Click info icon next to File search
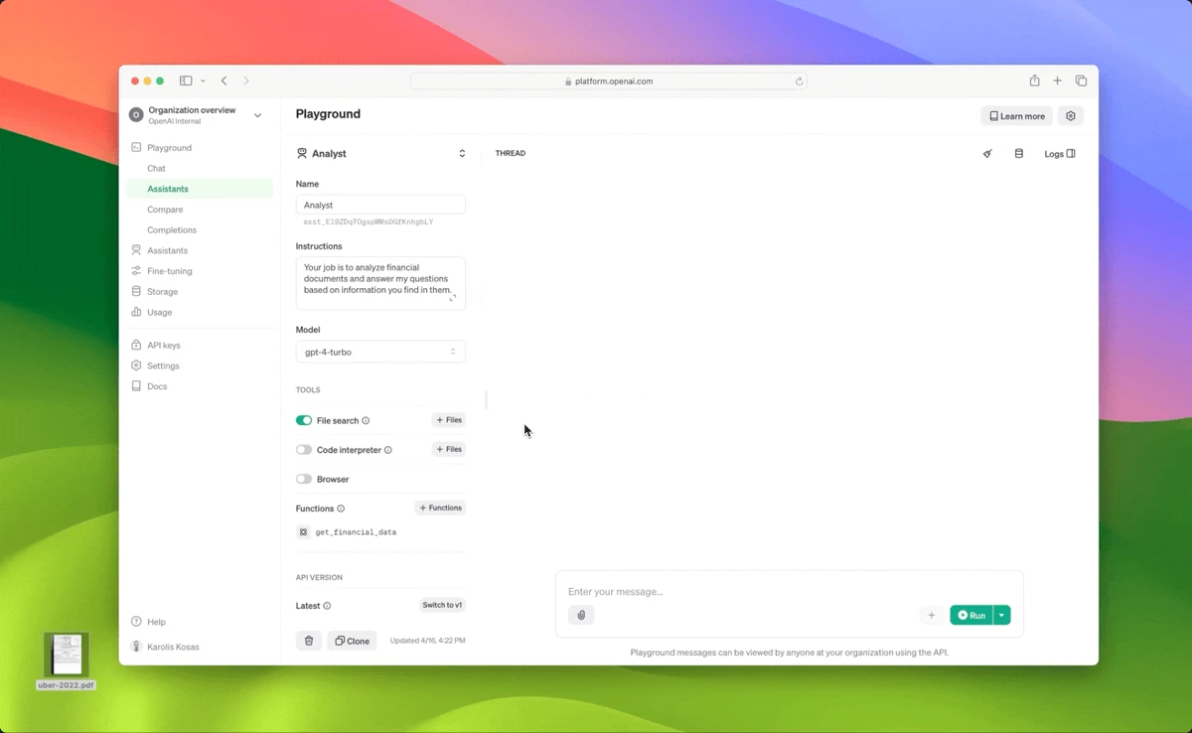Image resolution: width=1192 pixels, height=733 pixels. (x=367, y=421)
